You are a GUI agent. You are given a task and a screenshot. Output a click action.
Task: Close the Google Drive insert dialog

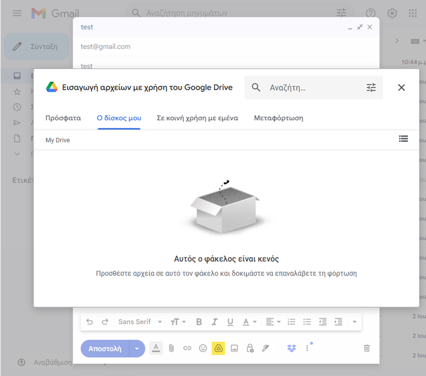coord(401,87)
